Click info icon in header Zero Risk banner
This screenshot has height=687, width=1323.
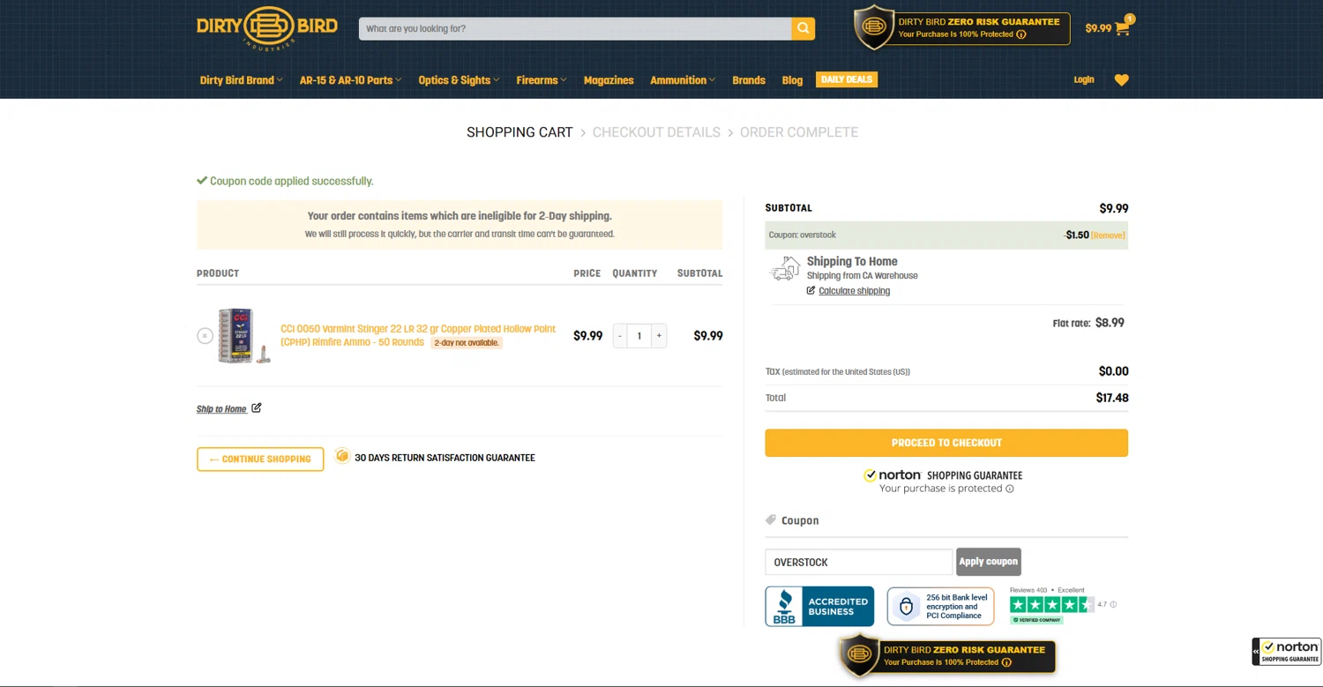click(x=1021, y=34)
